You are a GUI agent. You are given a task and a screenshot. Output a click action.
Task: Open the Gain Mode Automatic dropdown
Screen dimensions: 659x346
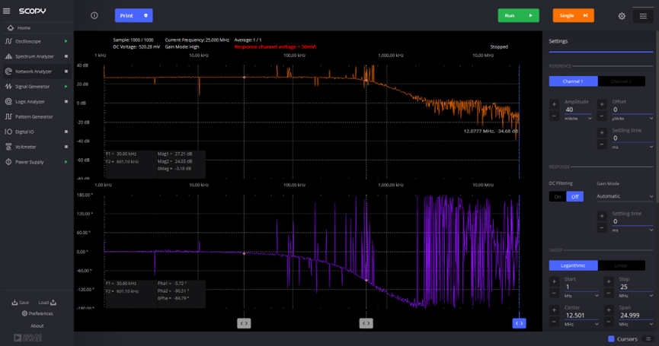(625, 196)
